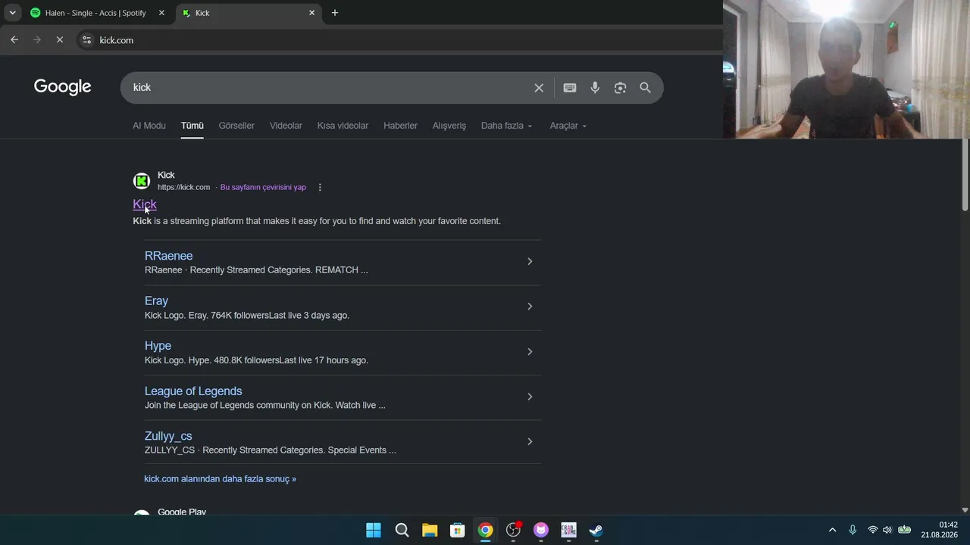The image size is (970, 545).
Task: Open the Haberler news tab
Action: point(400,126)
